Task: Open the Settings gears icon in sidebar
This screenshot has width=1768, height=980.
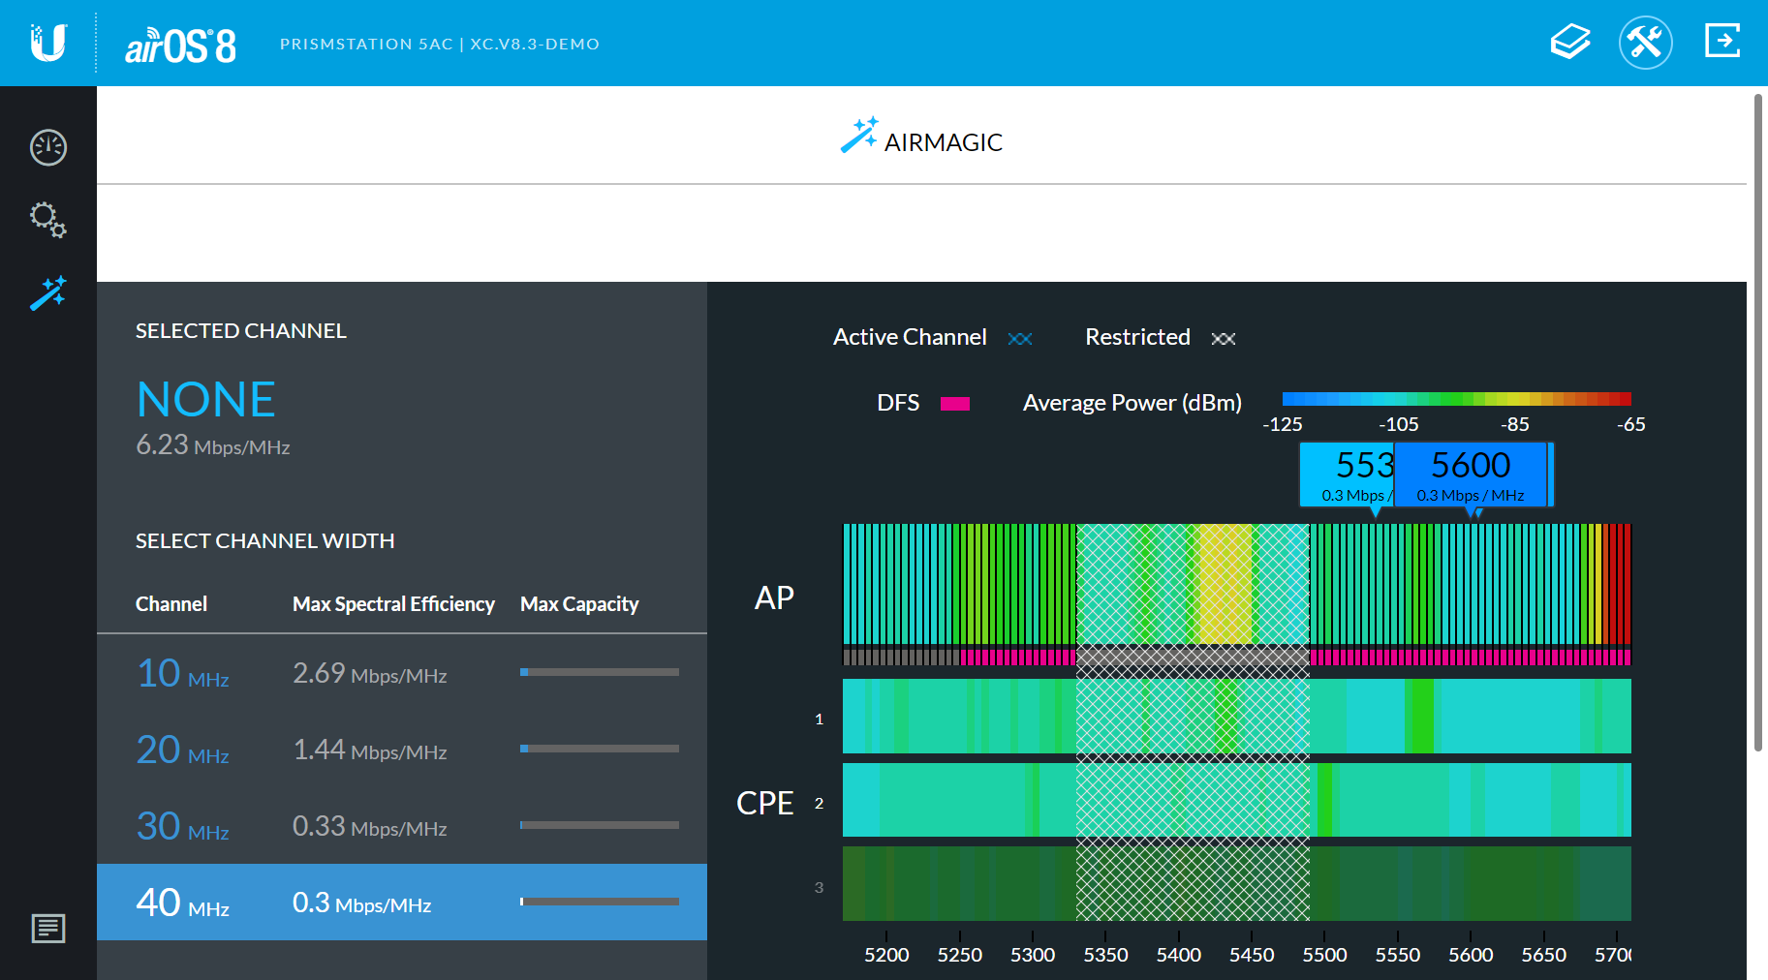Action: pos(48,220)
